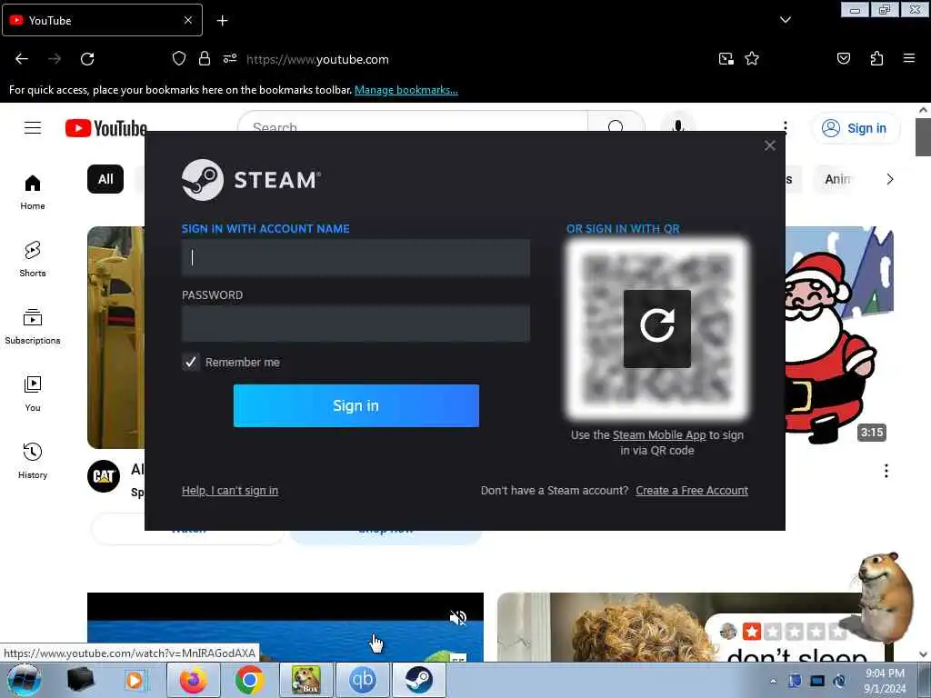
Task: Click the YouTube Sign in button
Action: coord(855,128)
